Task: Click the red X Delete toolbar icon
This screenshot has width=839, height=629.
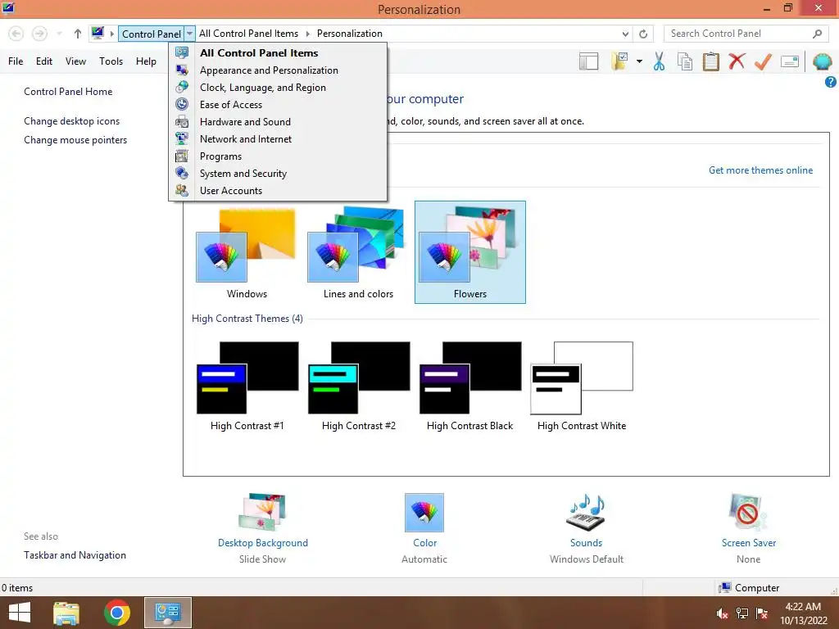Action: (737, 61)
